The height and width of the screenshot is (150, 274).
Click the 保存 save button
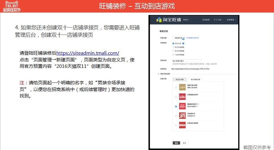coord(176,143)
